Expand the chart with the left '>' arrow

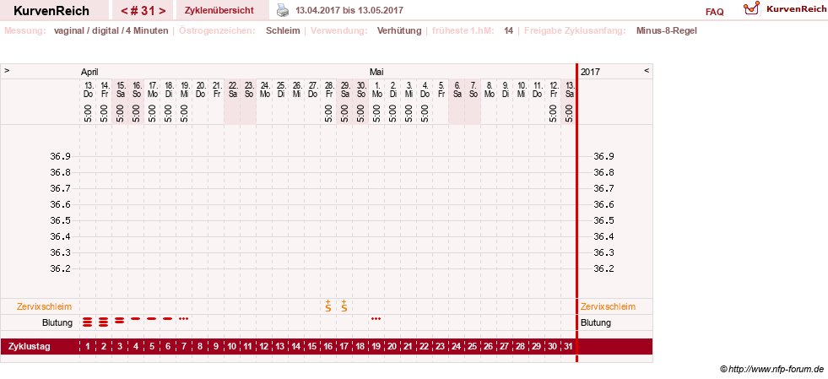coord(7,70)
